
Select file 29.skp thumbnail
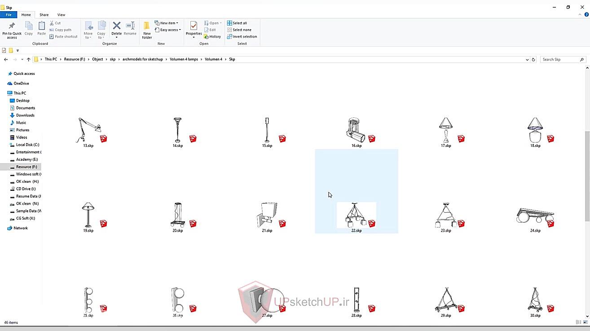(x=445, y=300)
